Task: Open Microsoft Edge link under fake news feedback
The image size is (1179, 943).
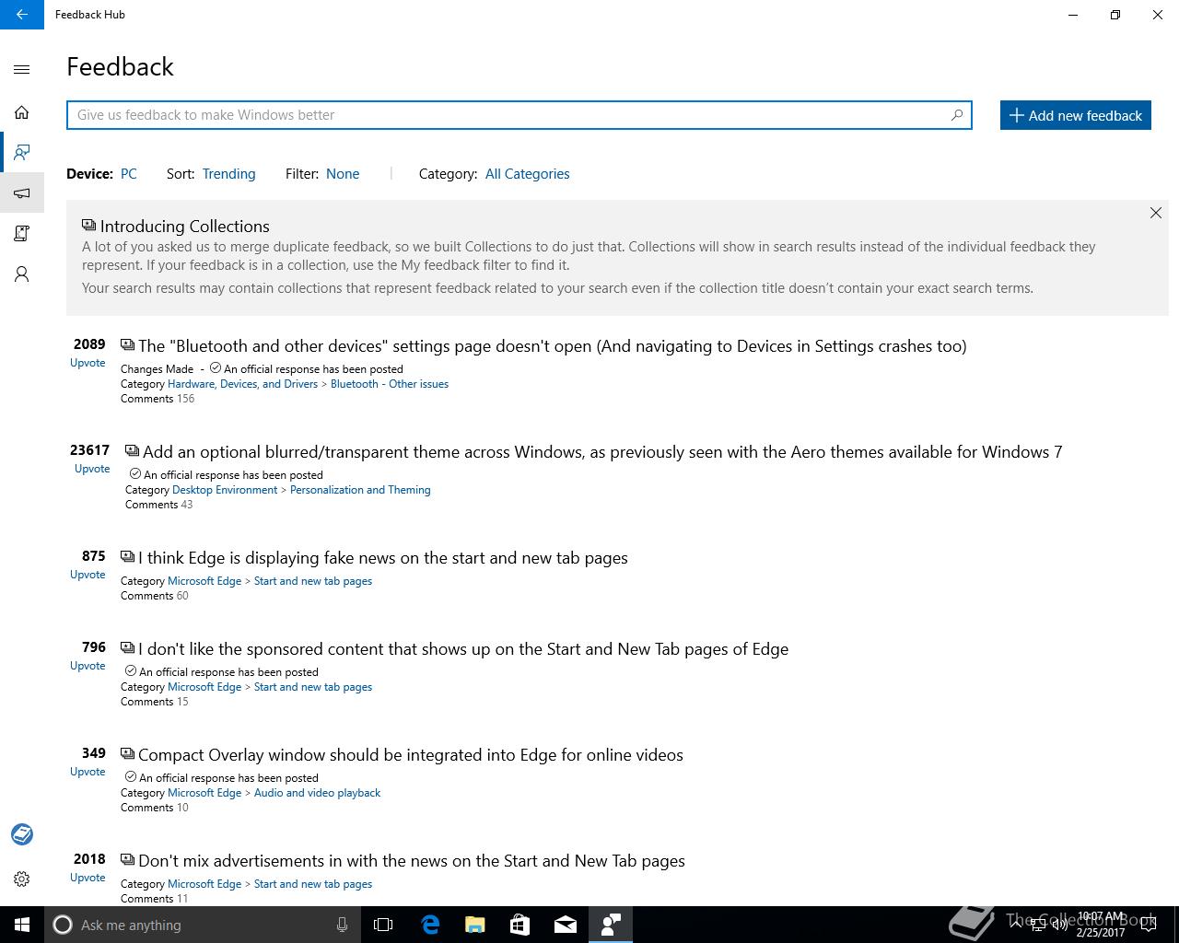Action: coord(204,581)
